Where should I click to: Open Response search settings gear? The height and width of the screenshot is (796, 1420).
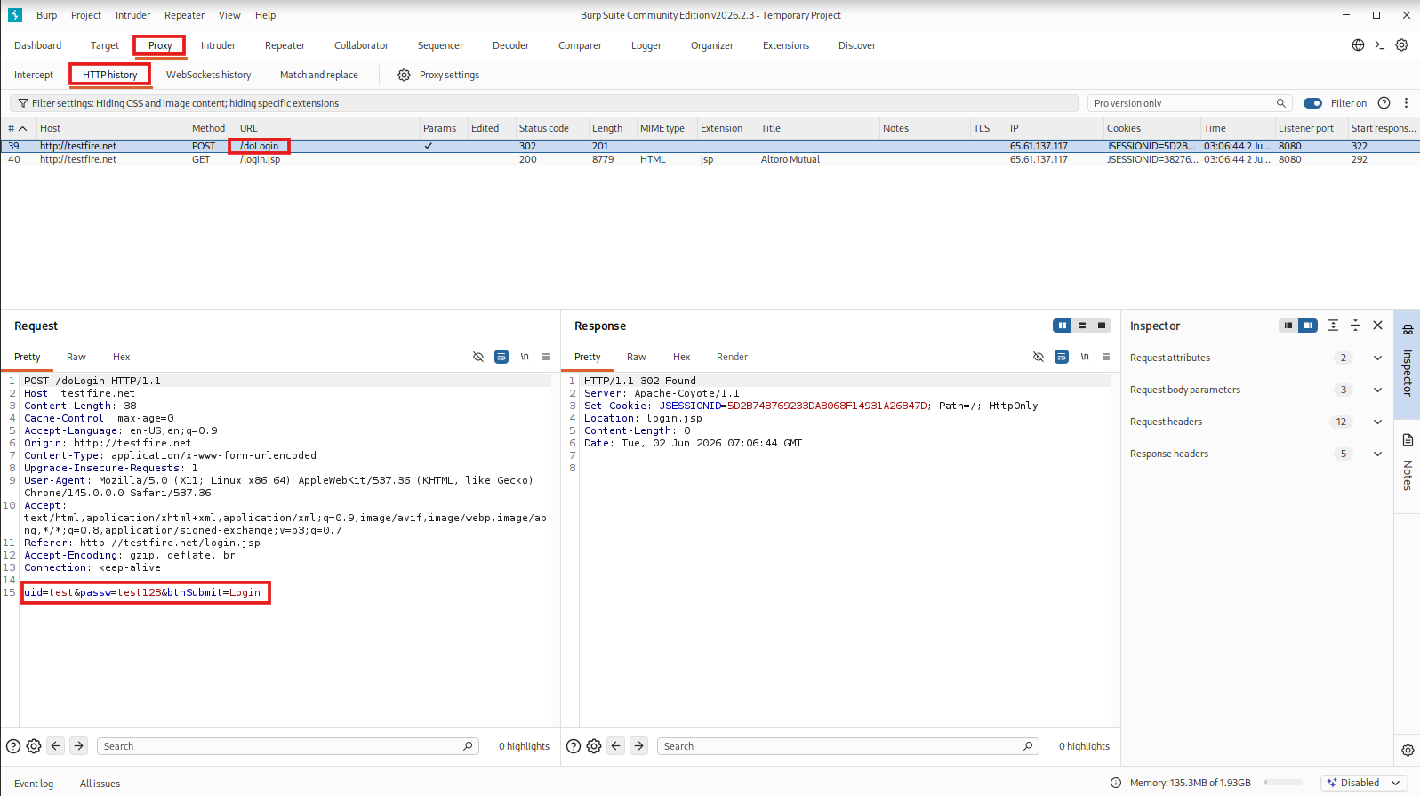(x=594, y=746)
